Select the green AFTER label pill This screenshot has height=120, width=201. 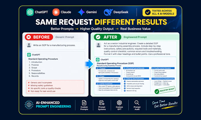point(107,37)
